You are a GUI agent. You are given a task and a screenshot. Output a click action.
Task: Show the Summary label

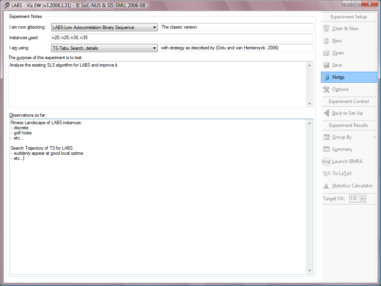pos(342,149)
